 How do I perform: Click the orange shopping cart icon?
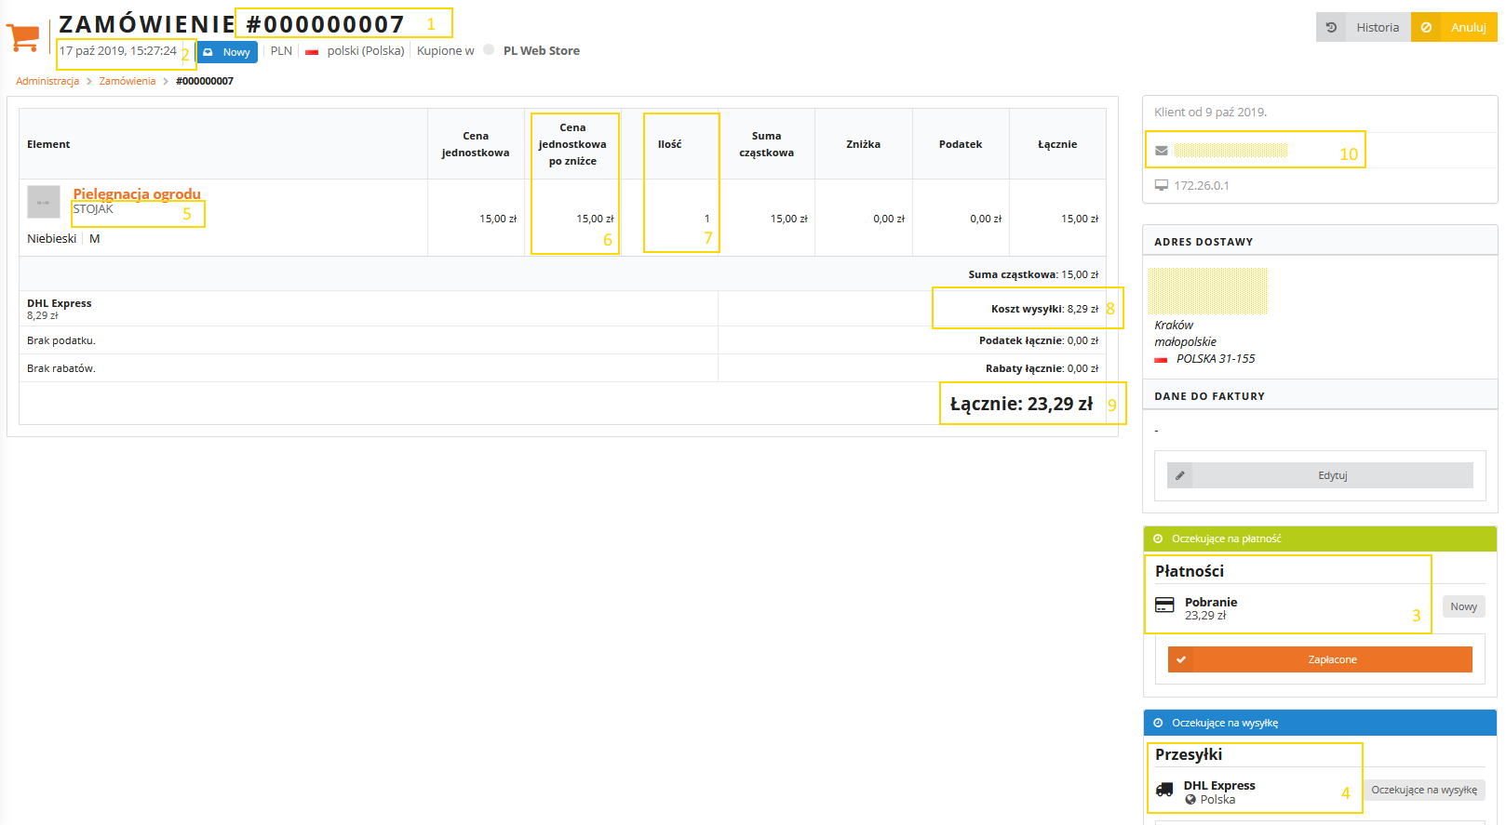[23, 37]
